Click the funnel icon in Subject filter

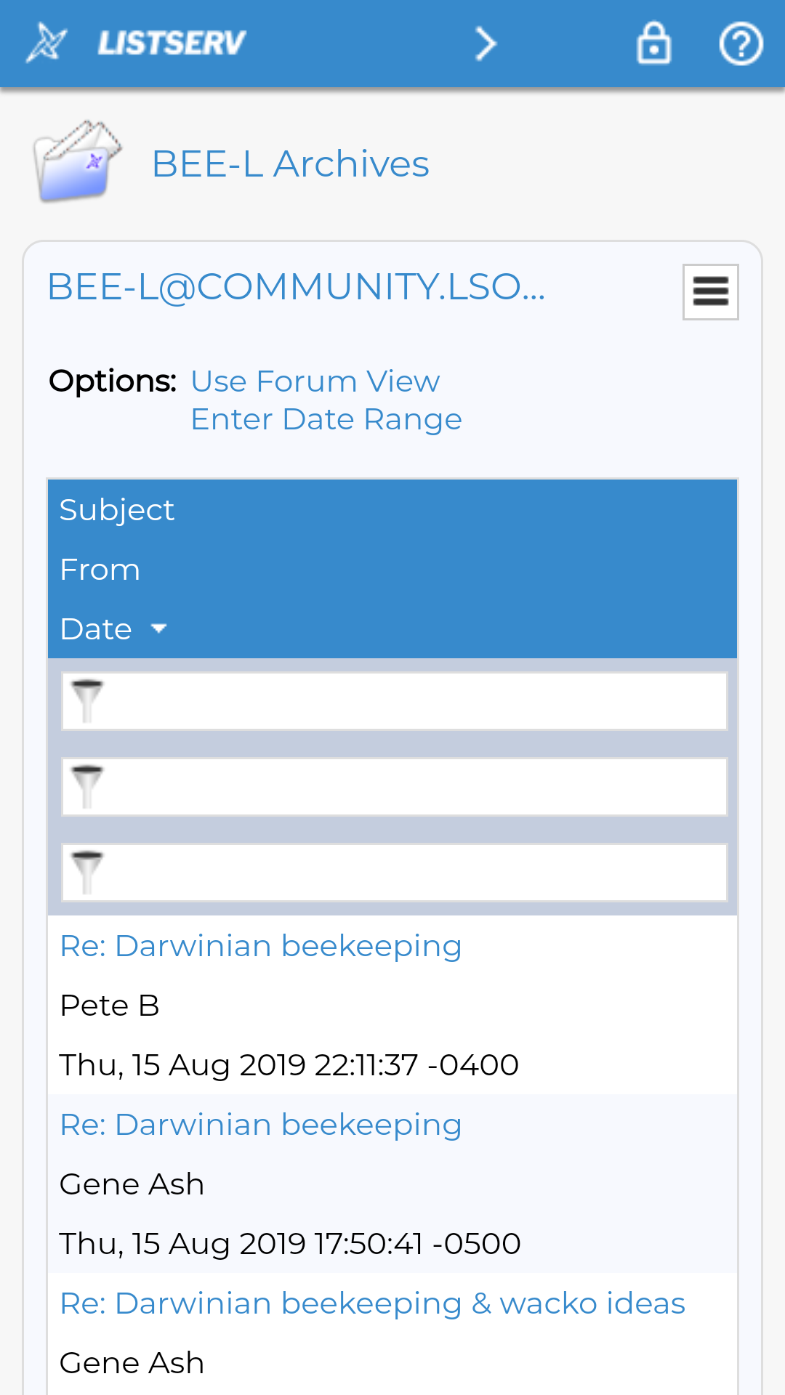coord(87,701)
